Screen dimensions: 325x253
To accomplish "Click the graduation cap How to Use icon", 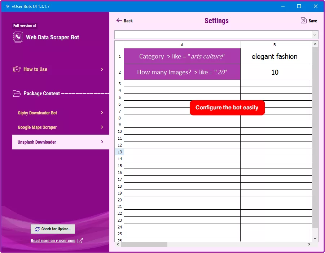I will click(x=17, y=69).
